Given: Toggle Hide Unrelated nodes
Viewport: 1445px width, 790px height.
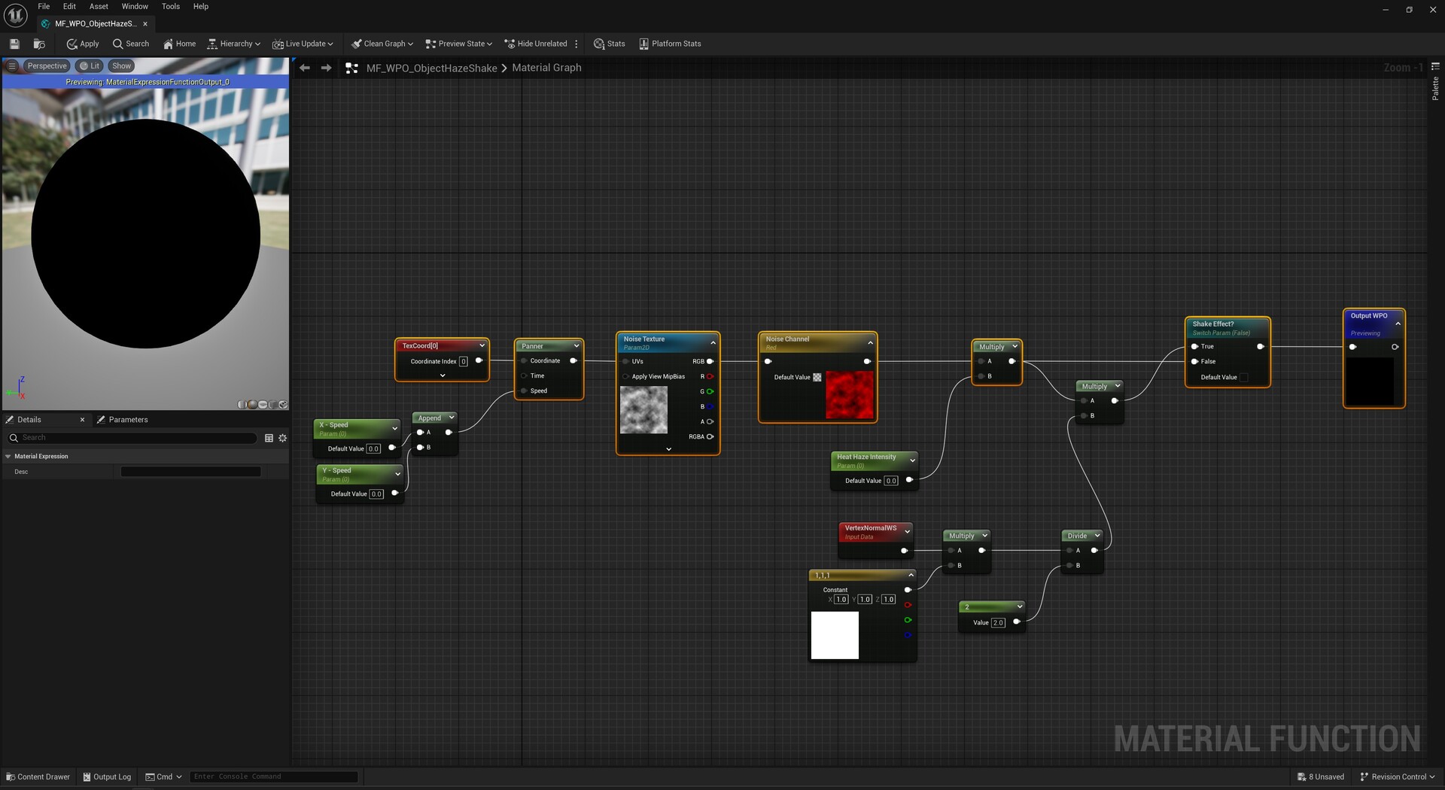Looking at the screenshot, I should (x=535, y=44).
